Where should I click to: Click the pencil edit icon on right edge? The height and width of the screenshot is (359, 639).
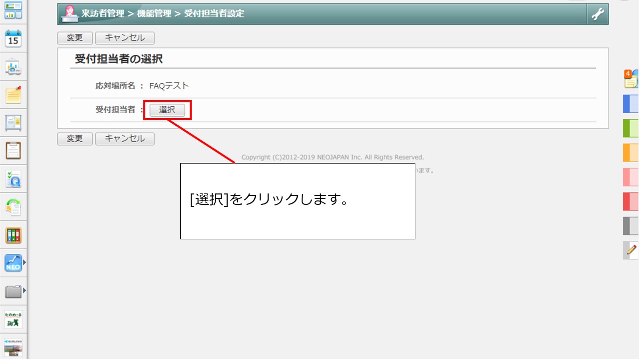(631, 250)
